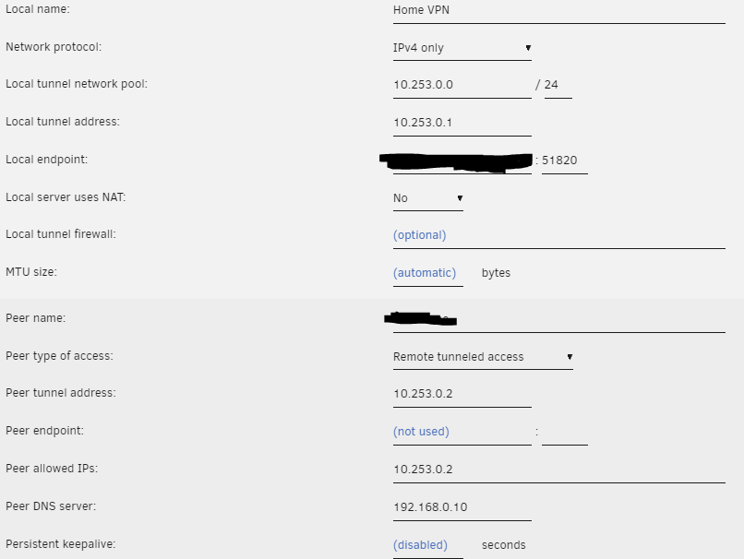Screen dimensions: 744x559
Task: Click the subnet mask field showing 24
Action: pyautogui.click(x=558, y=86)
